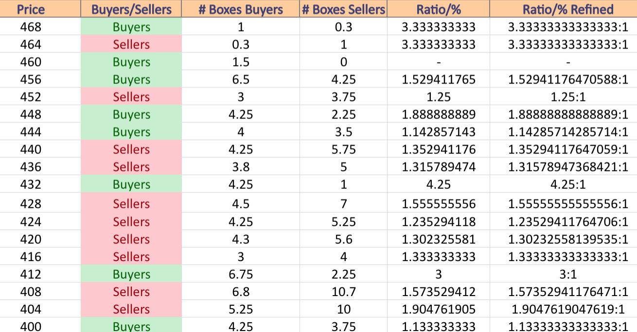The image size is (637, 332).
Task: Click the green Buyers cell for price 456
Action: point(131,79)
